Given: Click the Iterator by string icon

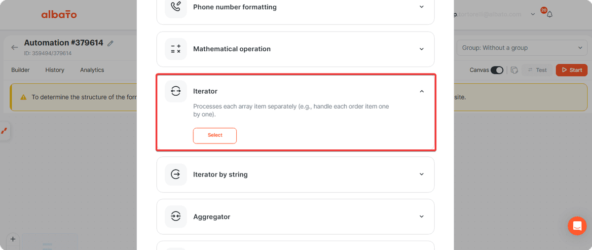Looking at the screenshot, I should pyautogui.click(x=176, y=175).
